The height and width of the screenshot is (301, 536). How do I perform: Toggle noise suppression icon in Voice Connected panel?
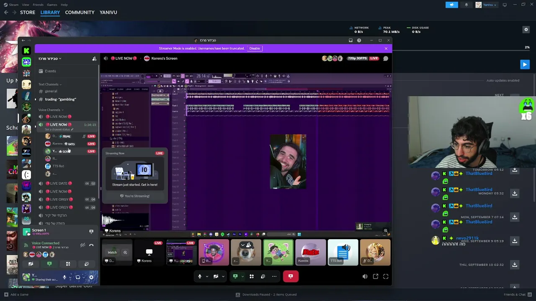point(82,245)
